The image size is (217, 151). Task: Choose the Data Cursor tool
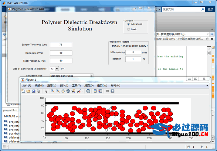(x=73, y=91)
